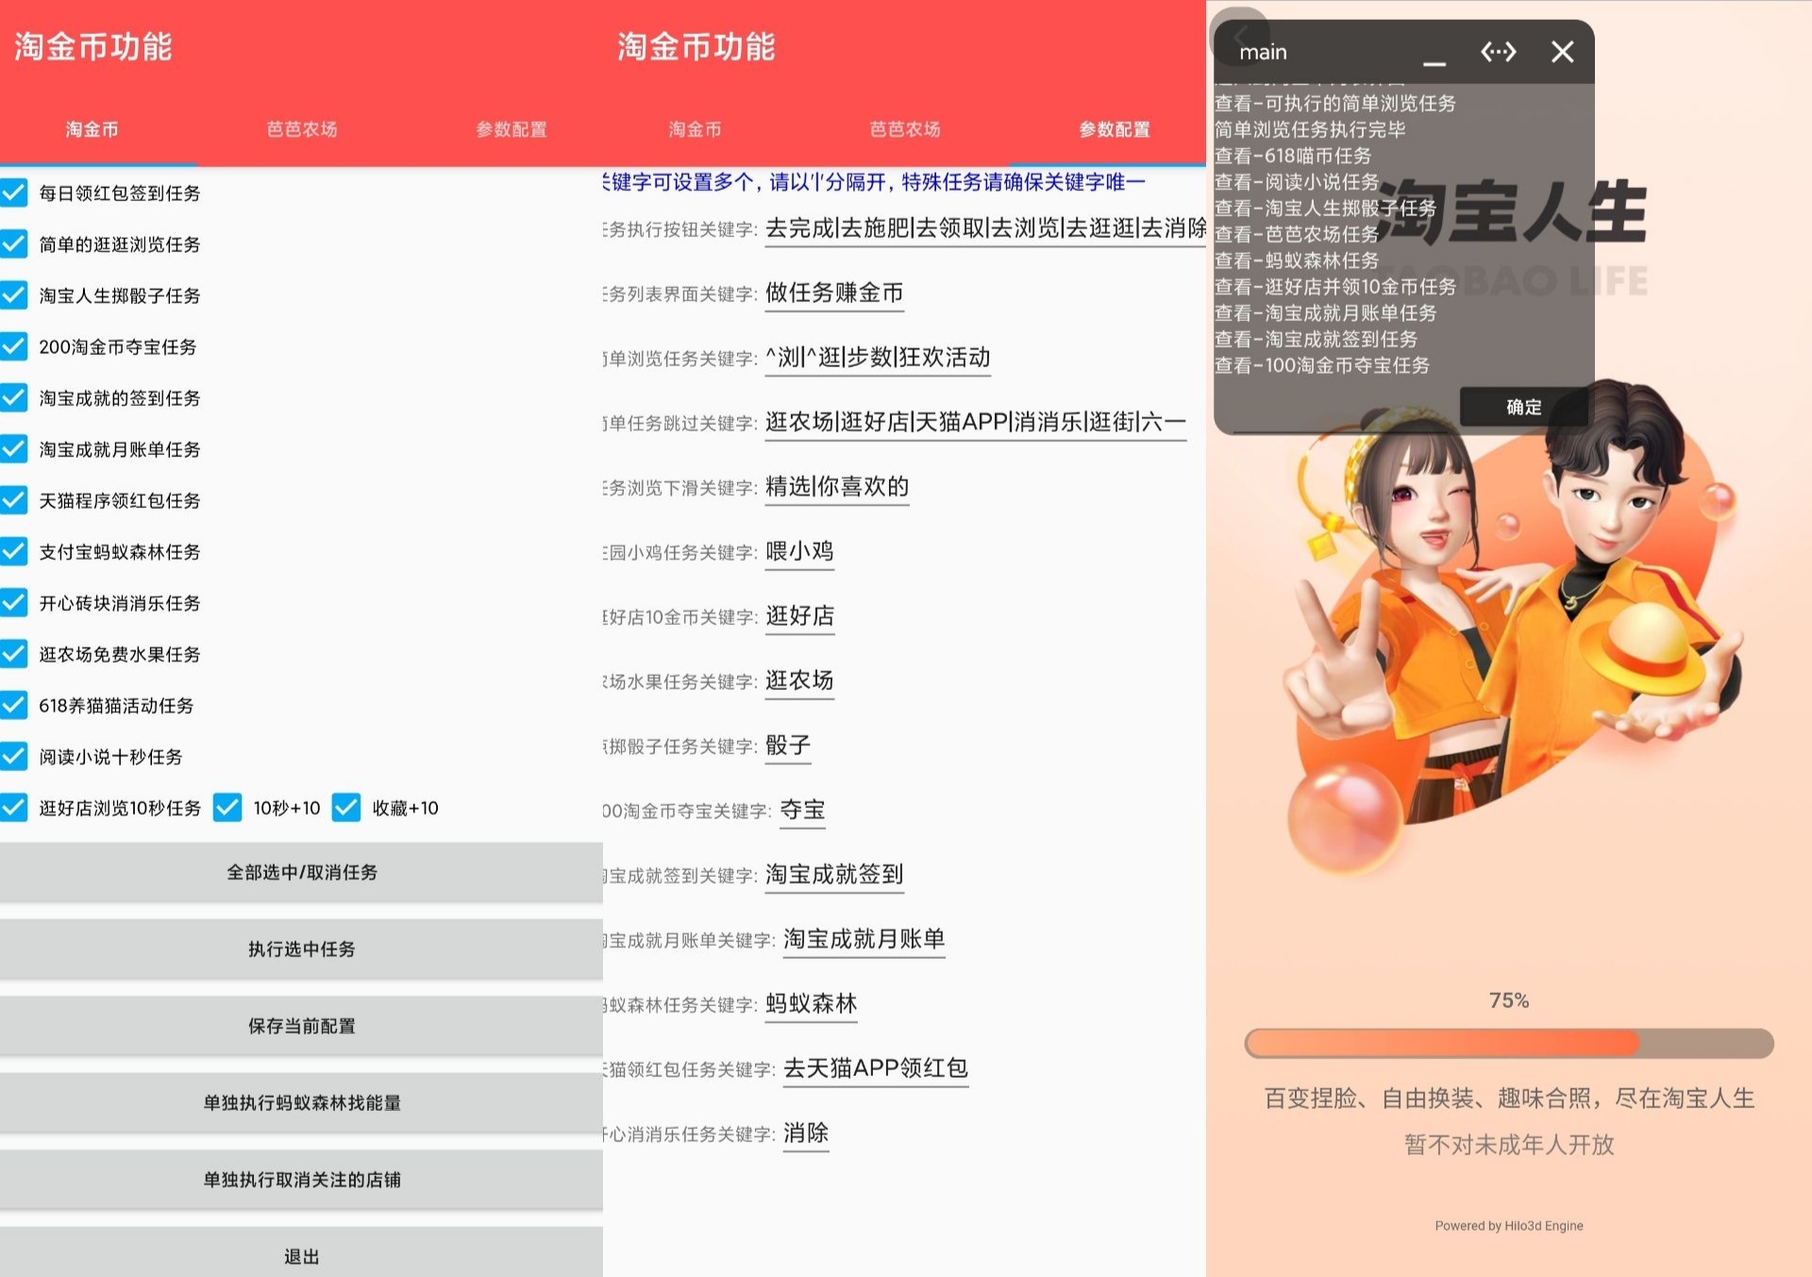The width and height of the screenshot is (1812, 1277).
Task: Click log line 查看-可执行的简单浏览任务
Action: pos(1334,103)
